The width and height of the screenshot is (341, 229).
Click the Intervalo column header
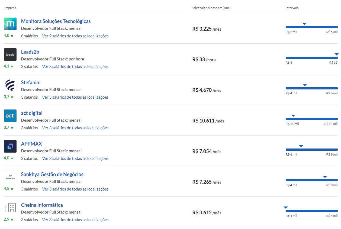click(x=292, y=8)
